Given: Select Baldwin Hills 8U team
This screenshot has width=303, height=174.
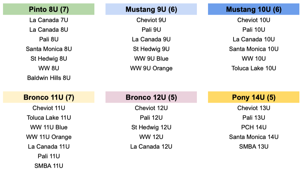Looking at the screenshot, I should coord(49,78).
